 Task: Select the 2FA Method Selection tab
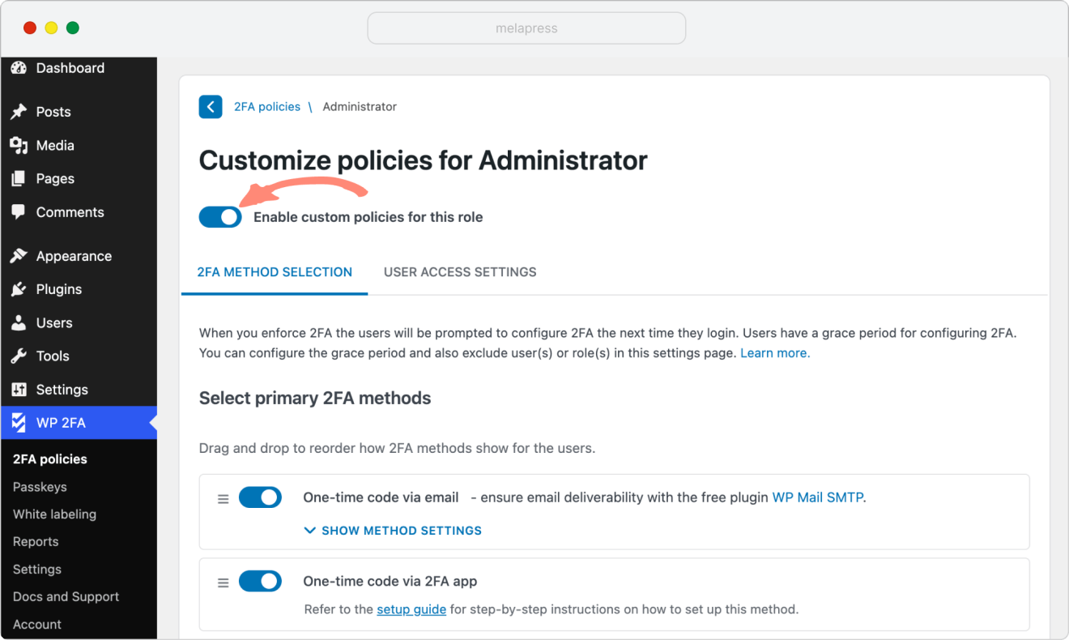[275, 272]
